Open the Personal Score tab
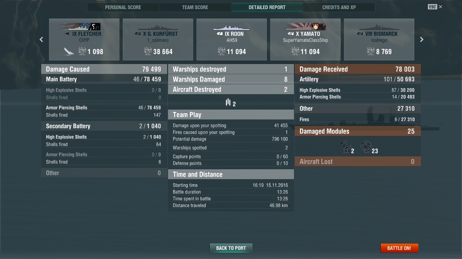This screenshot has width=462, height=259. [x=123, y=7]
